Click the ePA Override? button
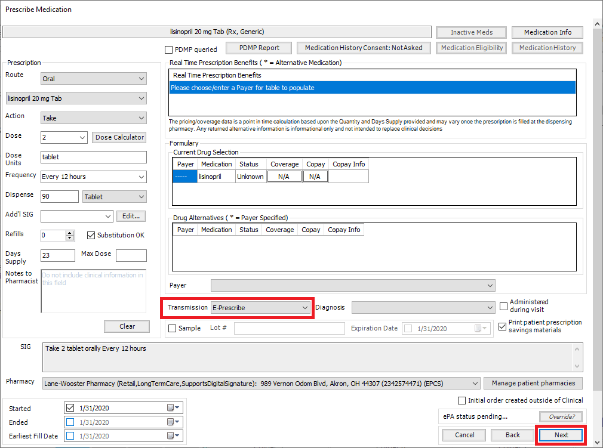The image size is (603, 448). click(x=561, y=416)
